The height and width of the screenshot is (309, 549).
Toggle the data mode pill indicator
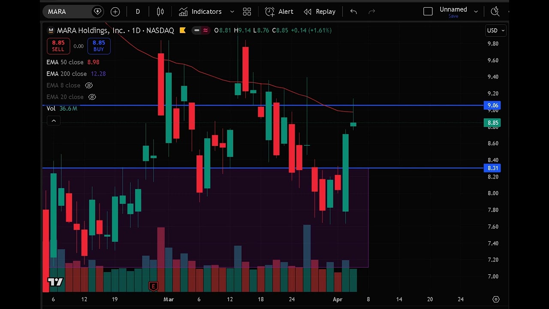(201, 30)
